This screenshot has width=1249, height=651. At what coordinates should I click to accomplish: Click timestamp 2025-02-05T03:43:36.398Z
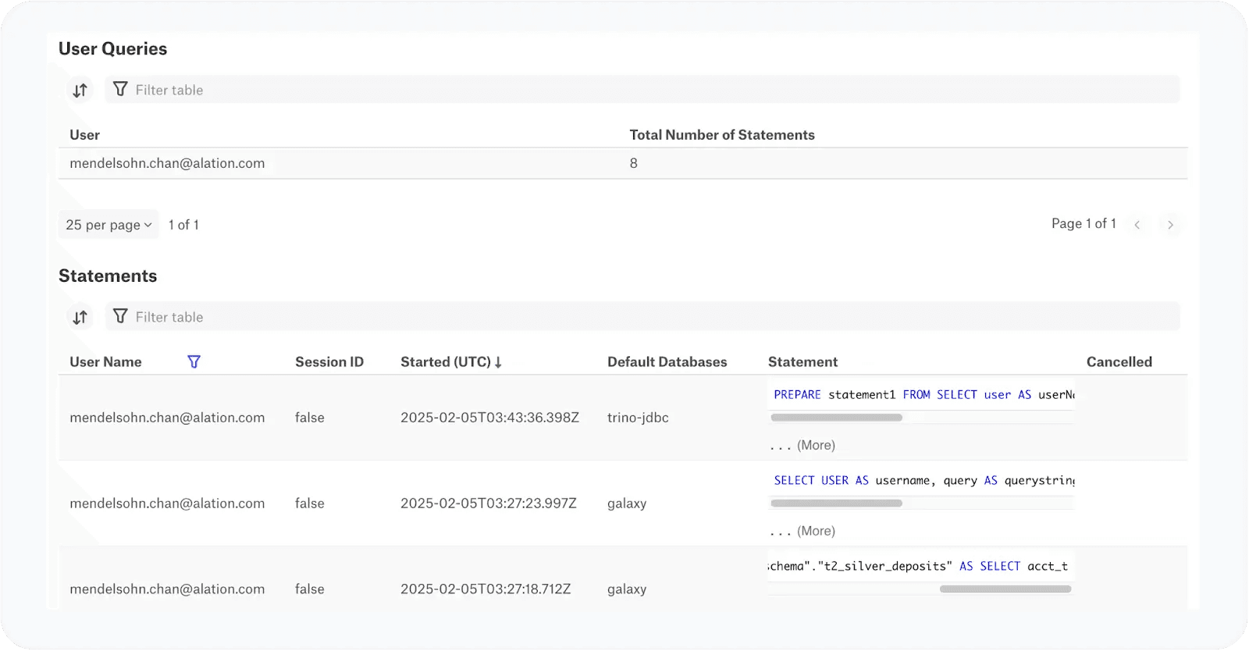(489, 418)
